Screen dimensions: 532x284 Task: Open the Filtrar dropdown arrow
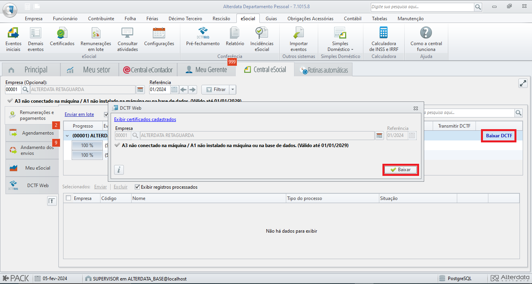coord(233,89)
